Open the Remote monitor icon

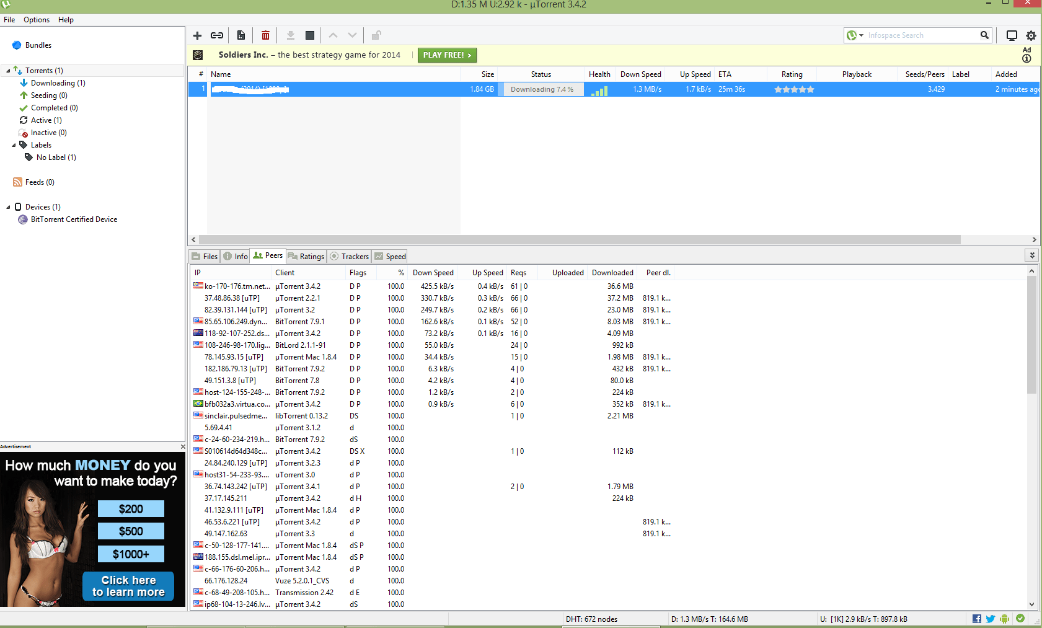tap(1012, 35)
